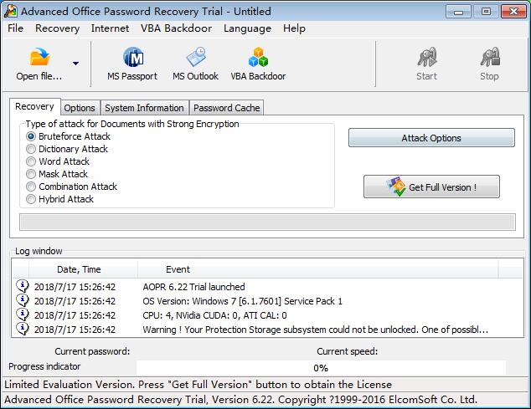Expand the Open file dropdown arrow

click(x=75, y=64)
